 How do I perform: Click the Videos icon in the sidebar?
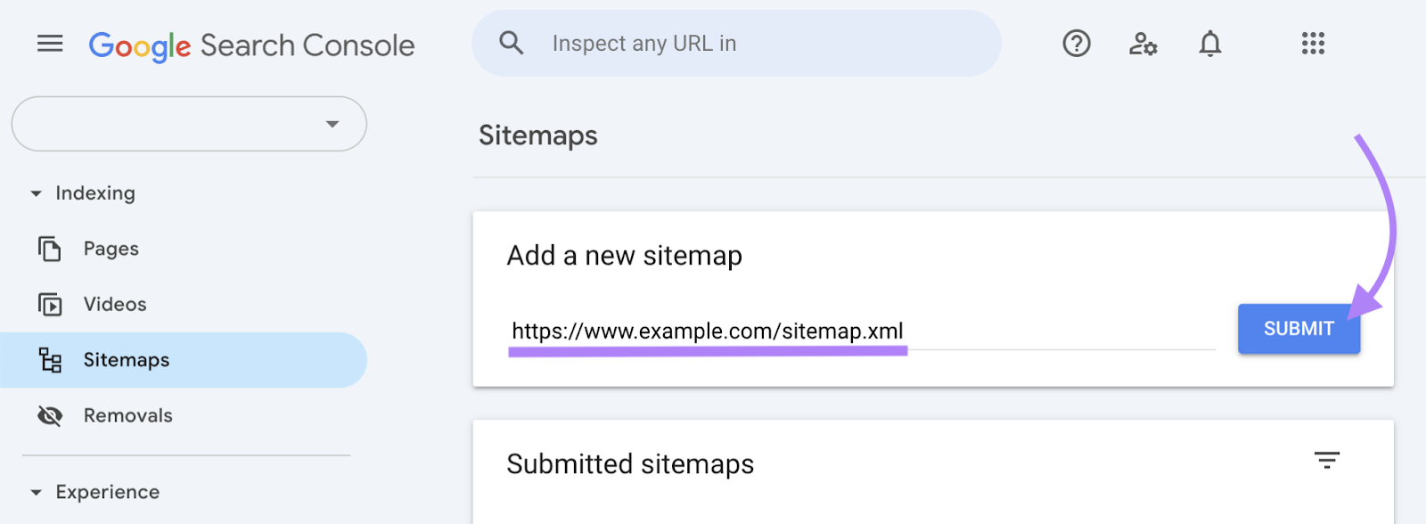51,304
